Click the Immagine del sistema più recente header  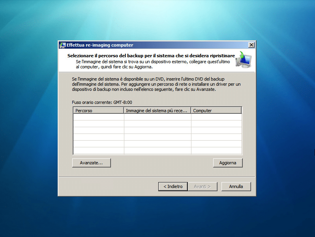click(157, 111)
